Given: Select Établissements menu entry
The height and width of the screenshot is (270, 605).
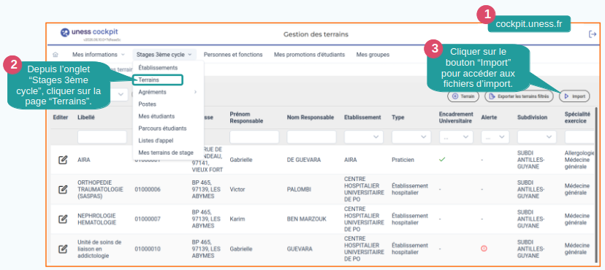Looking at the screenshot, I should [158, 67].
